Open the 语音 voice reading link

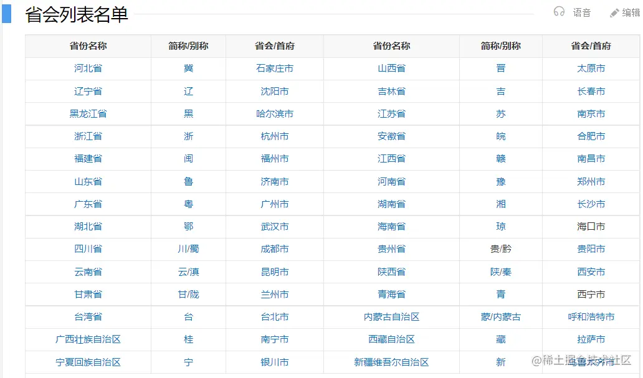coord(582,12)
